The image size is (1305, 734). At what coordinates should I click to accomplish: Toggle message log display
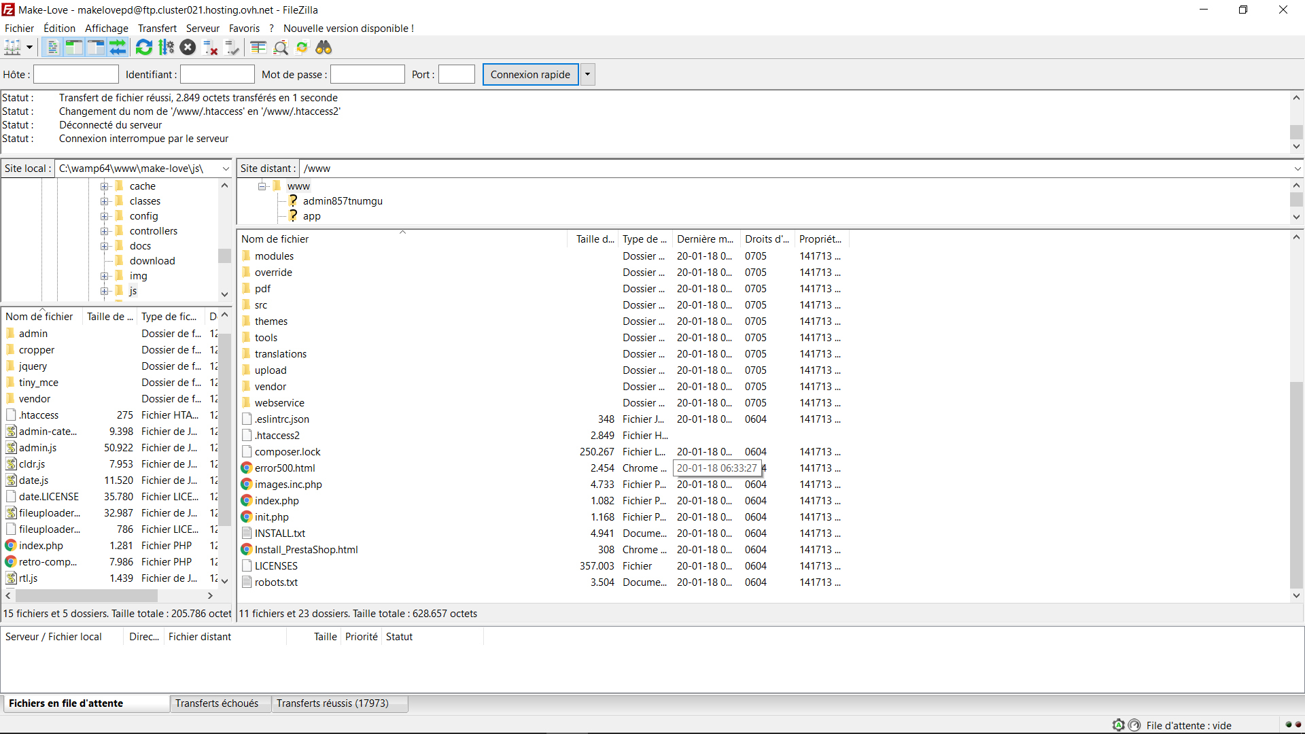[52, 48]
